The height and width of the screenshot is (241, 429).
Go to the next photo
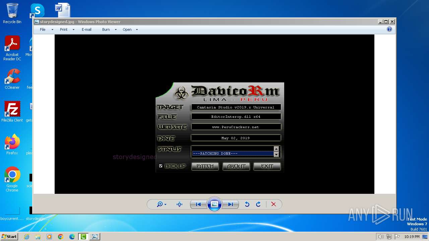pos(231,204)
